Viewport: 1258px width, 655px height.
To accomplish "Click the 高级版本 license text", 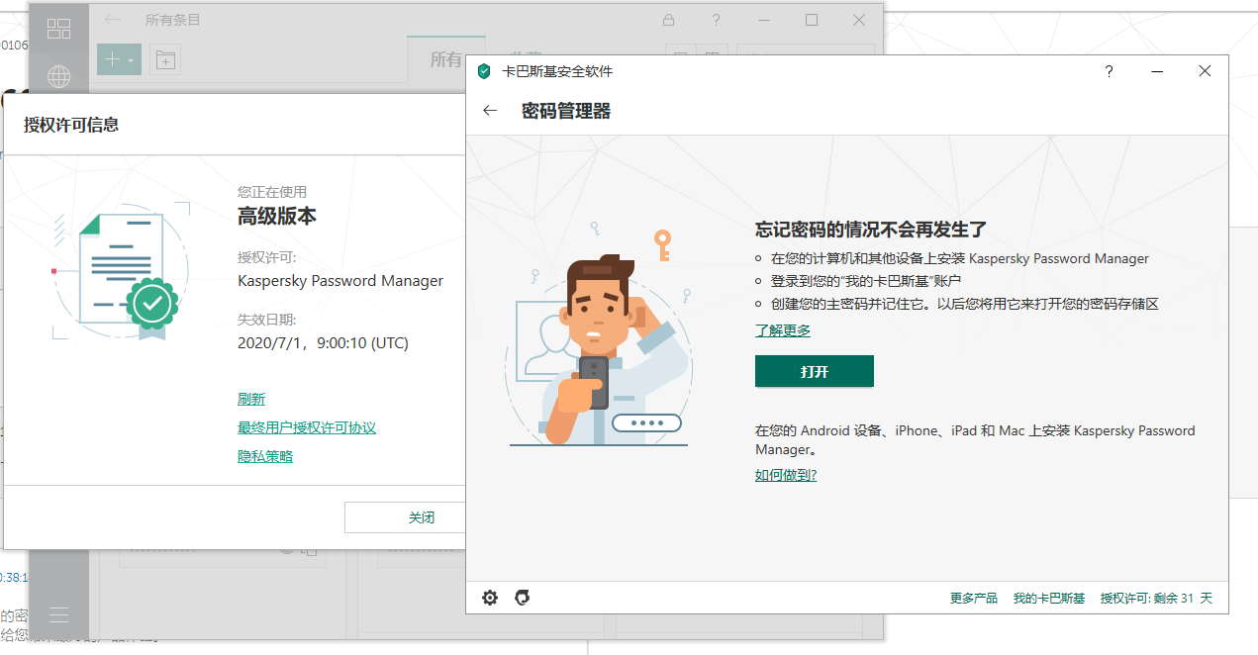I will click(277, 216).
